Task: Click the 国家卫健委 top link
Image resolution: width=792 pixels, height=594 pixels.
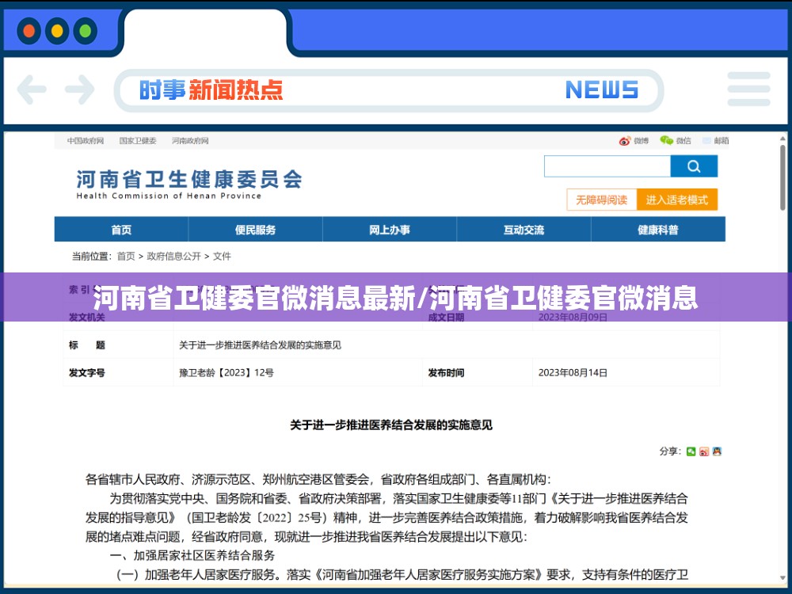Action: tap(138, 141)
